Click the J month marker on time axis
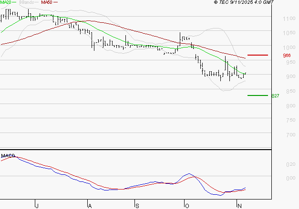The height and width of the screenshot is (209, 299). (37, 206)
